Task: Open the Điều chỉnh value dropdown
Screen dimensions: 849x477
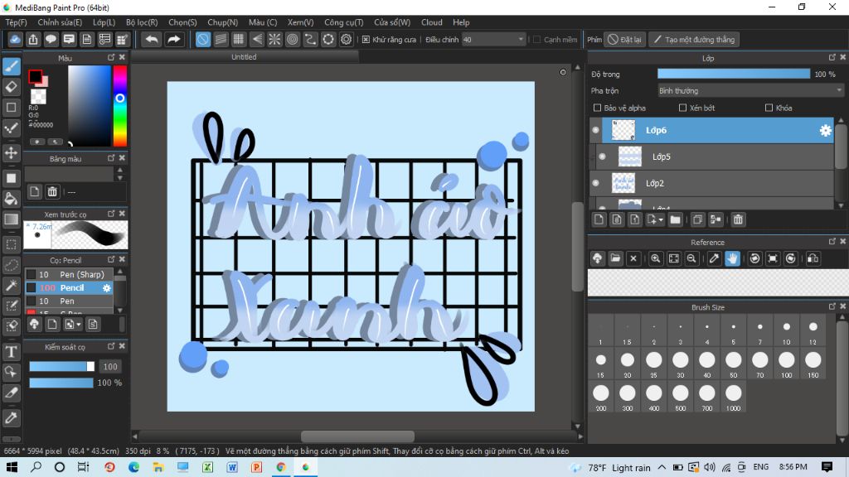Action: click(494, 40)
